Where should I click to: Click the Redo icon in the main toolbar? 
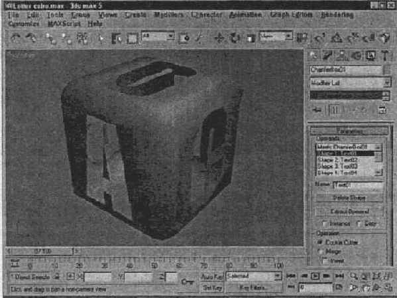(31, 38)
